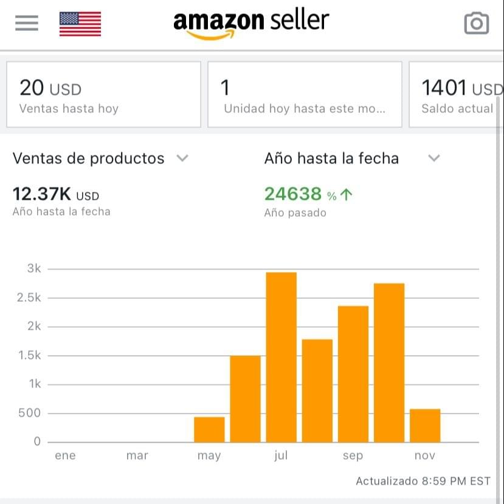Tap the Amazon Seller logo

tap(251, 24)
